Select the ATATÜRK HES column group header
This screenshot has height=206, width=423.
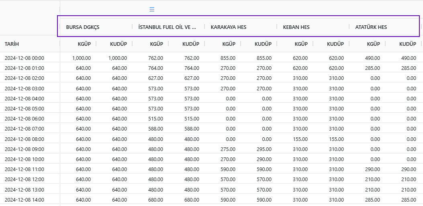(371, 27)
